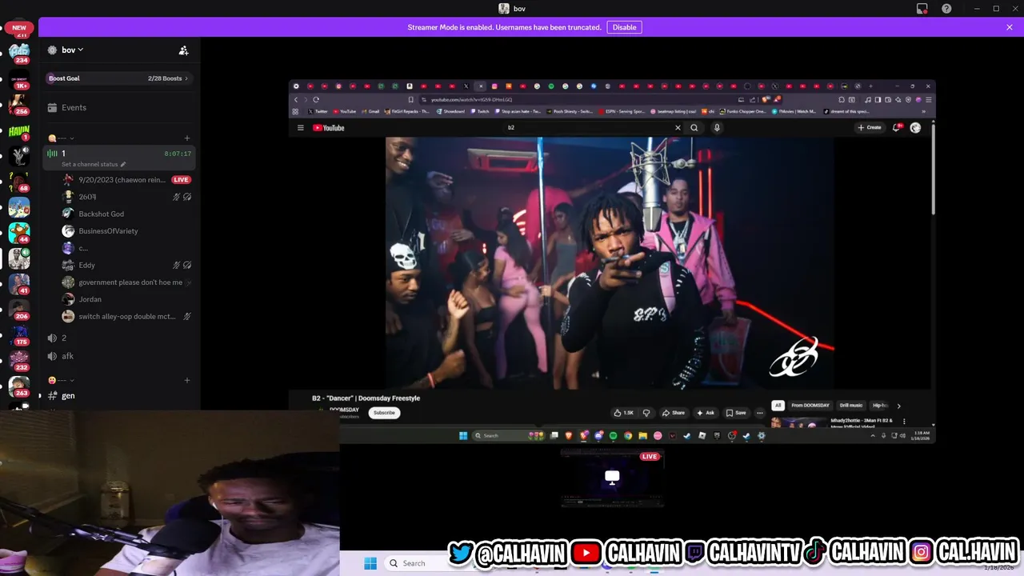
Task: Show more filter chips with the arrow
Action: point(898,406)
